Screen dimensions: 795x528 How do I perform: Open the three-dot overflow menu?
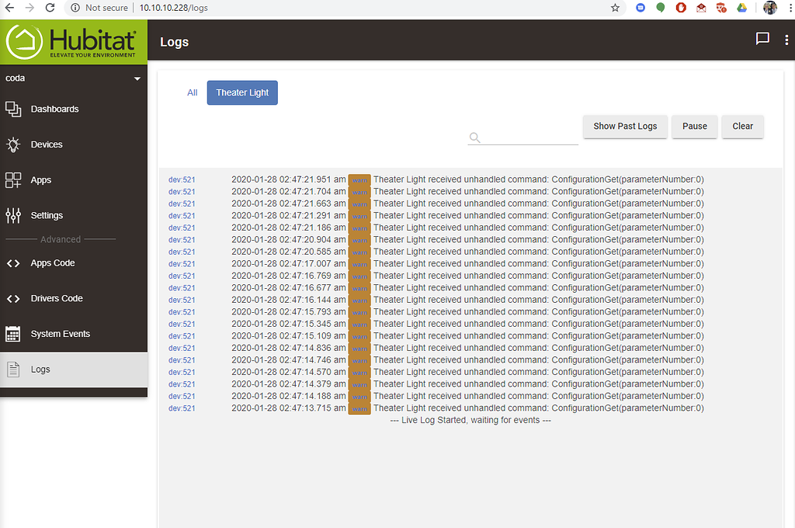coord(786,38)
